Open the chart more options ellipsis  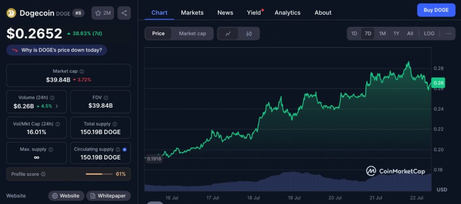coord(448,33)
